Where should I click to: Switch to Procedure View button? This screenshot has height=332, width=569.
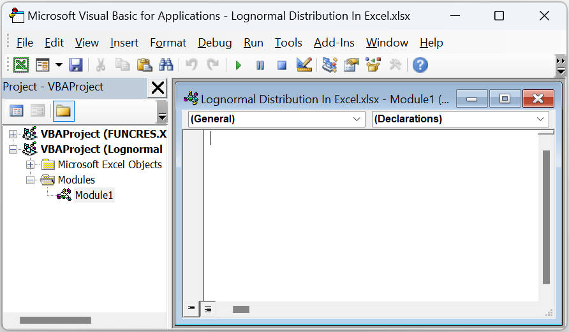(191, 308)
